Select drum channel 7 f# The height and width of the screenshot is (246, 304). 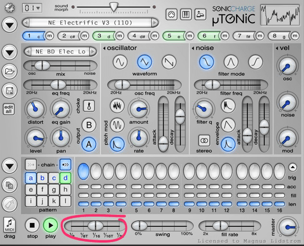tap(244, 36)
